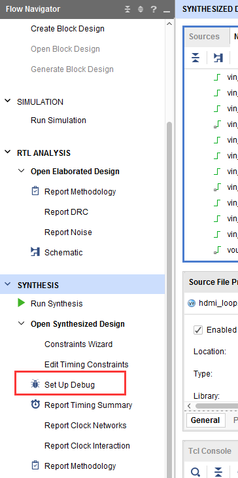Screen dimensions: 238x478
Task: Collapse all in Flow Navigator header
Action: click(127, 9)
